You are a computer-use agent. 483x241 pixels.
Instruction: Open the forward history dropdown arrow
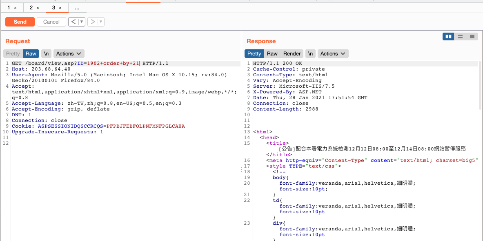101,22
